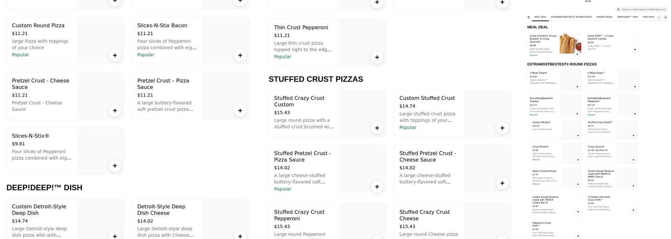Screen dimensions: 671x239
Task: Add Slices-N-Stix® item via plus icon
Action: point(115,166)
